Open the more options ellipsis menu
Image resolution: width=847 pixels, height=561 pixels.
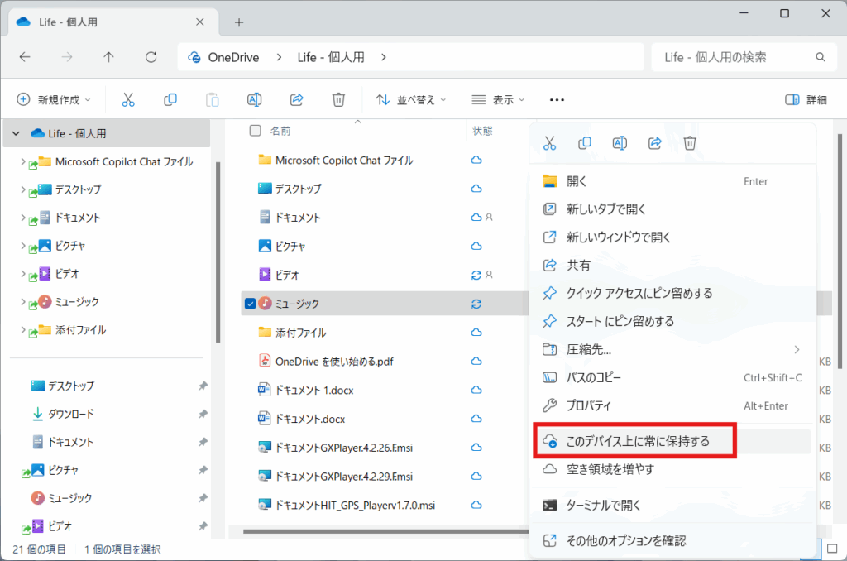tap(557, 99)
